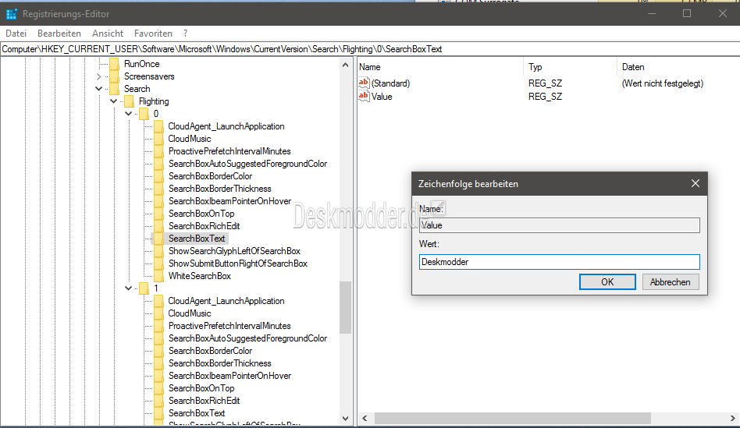Select the Value entry in list
Image resolution: width=740 pixels, height=428 pixels.
(382, 97)
